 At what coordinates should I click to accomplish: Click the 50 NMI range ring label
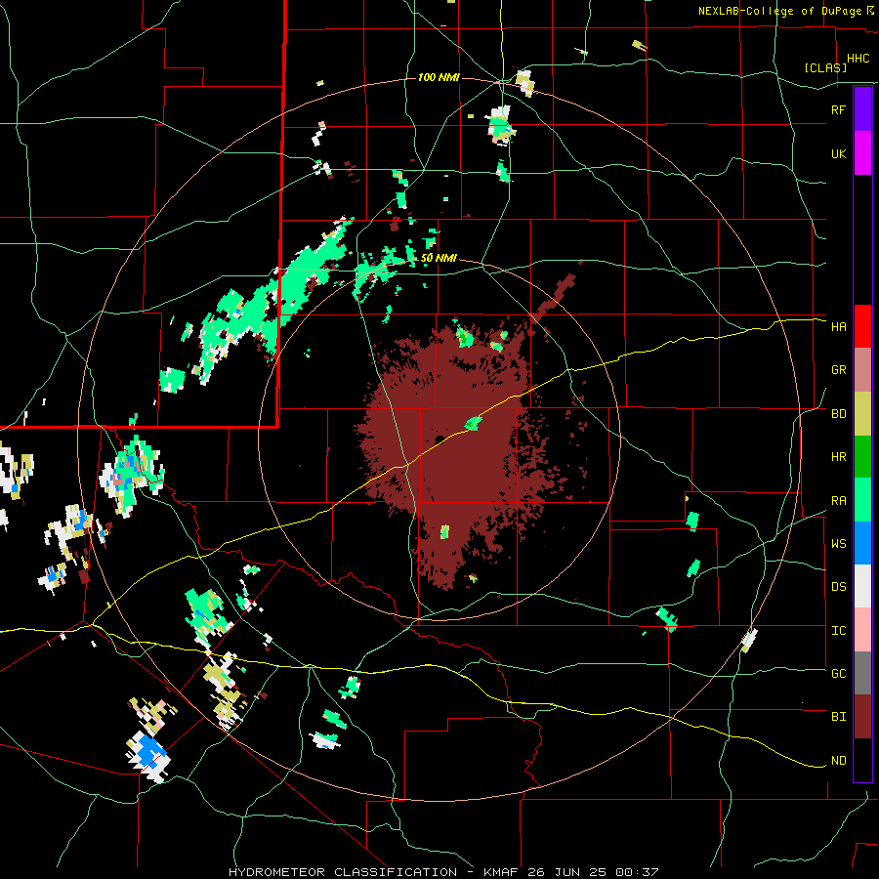(439, 258)
